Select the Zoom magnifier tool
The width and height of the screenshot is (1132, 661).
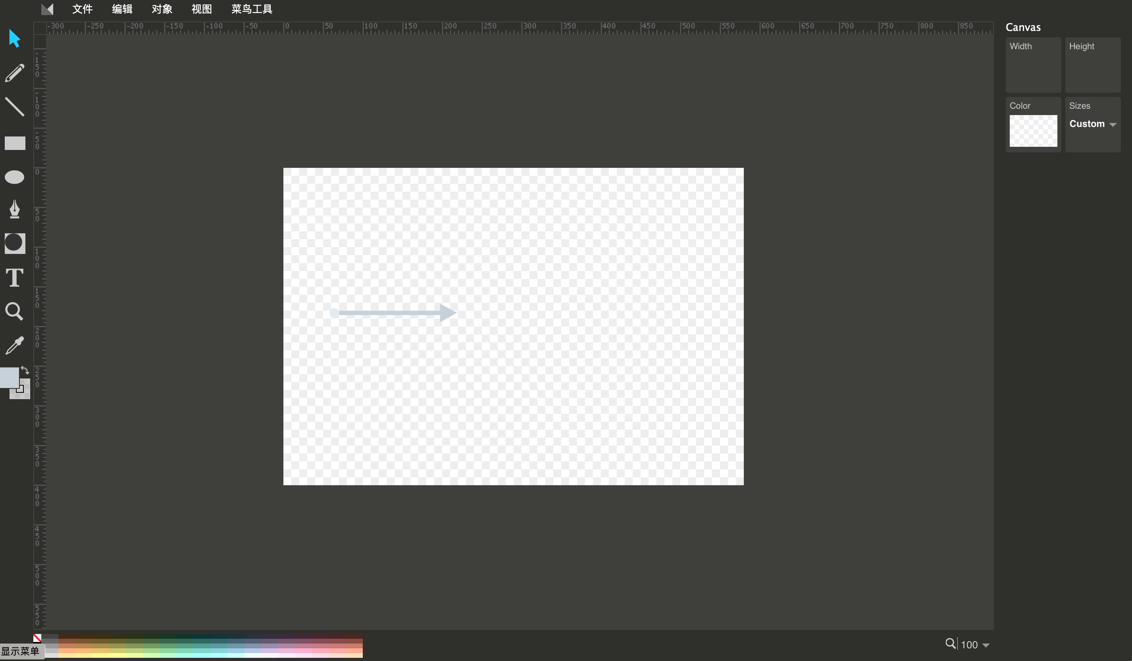point(14,311)
